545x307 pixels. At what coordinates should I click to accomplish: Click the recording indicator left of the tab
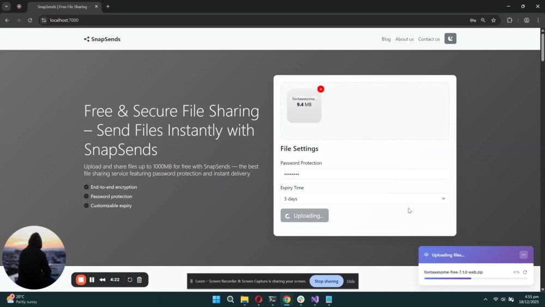(x=19, y=6)
